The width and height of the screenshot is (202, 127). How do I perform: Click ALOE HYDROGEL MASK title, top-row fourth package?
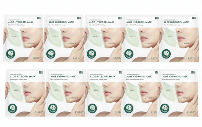point(139,22)
